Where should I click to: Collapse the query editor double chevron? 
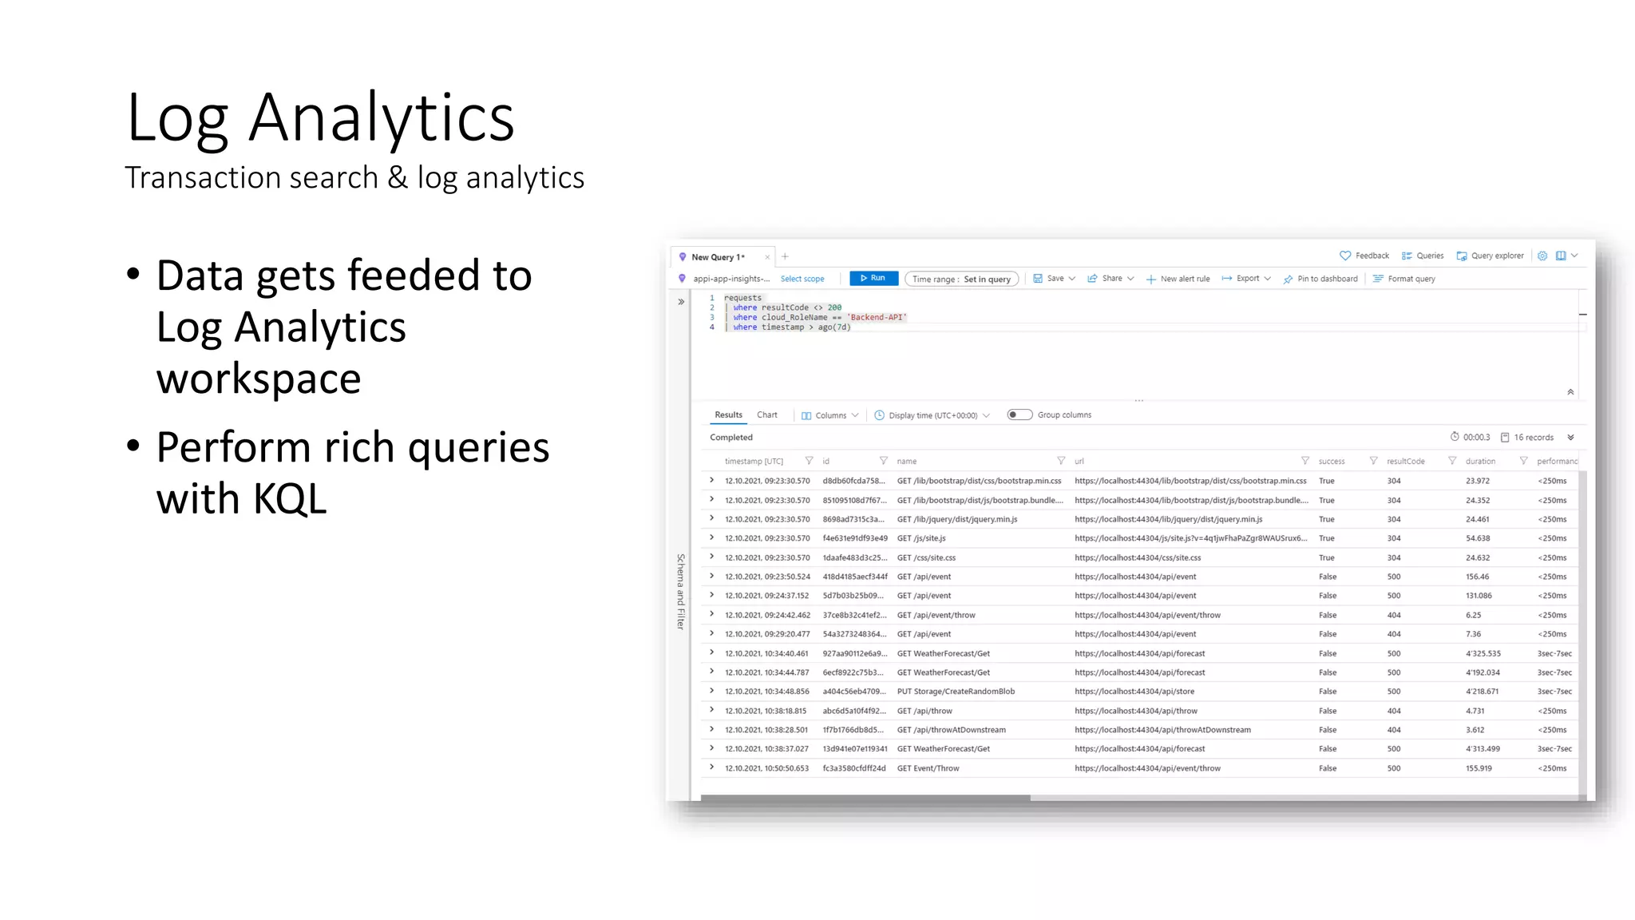[1570, 392]
